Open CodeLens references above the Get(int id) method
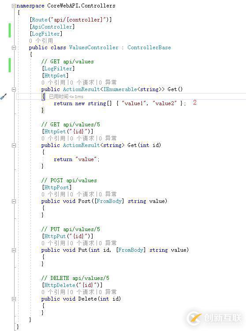Screen dimensions: 246x331 (53, 138)
